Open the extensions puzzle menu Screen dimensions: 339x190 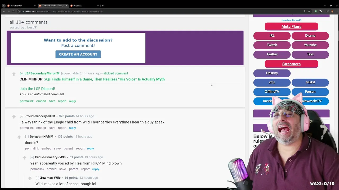tap(320, 11)
